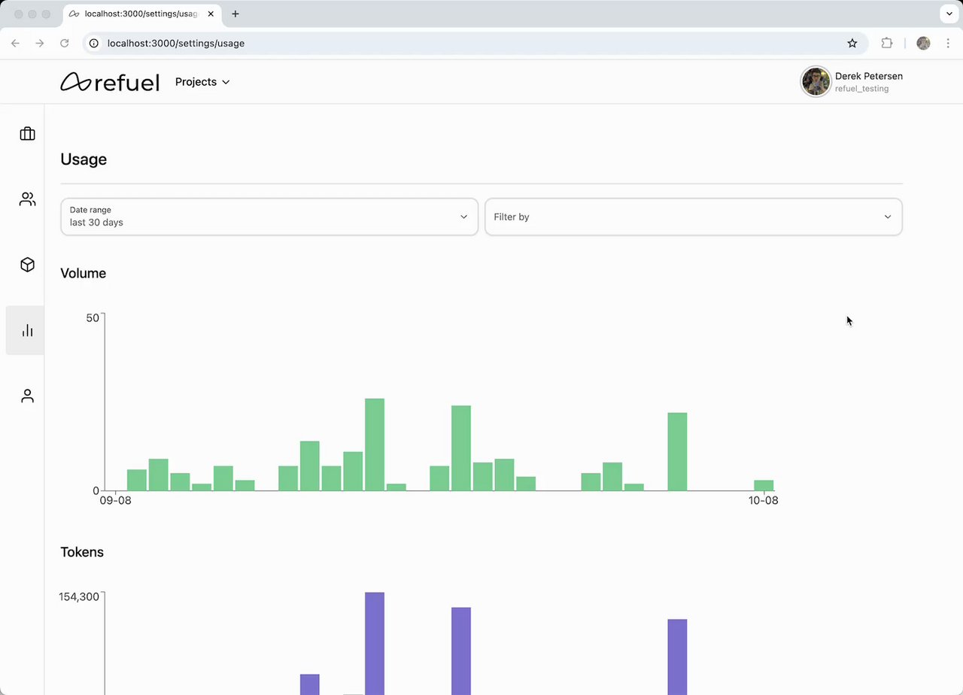This screenshot has width=963, height=695.
Task: Open a new browser tab
Action: point(235,14)
